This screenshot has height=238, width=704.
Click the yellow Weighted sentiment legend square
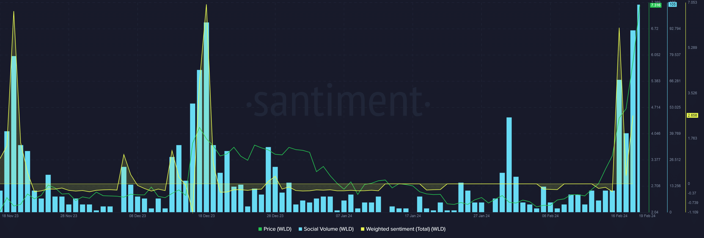(362, 229)
